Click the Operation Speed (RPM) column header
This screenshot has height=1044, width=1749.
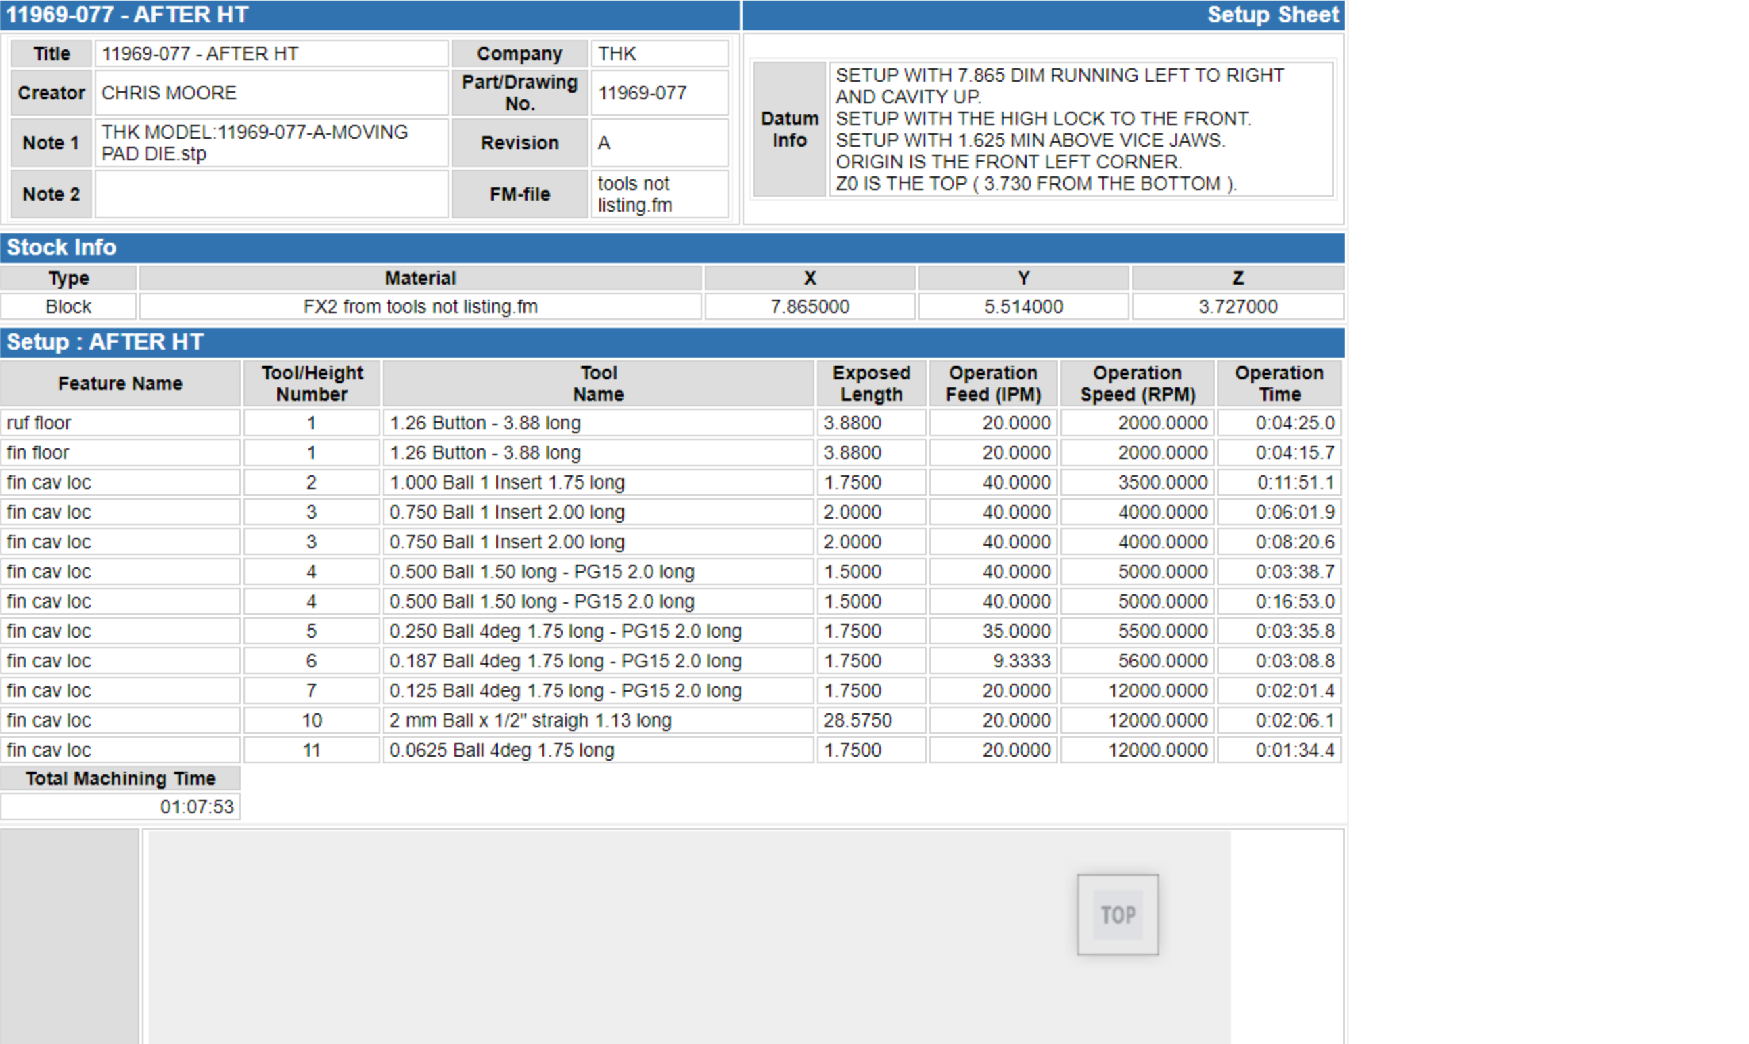[x=1138, y=383]
